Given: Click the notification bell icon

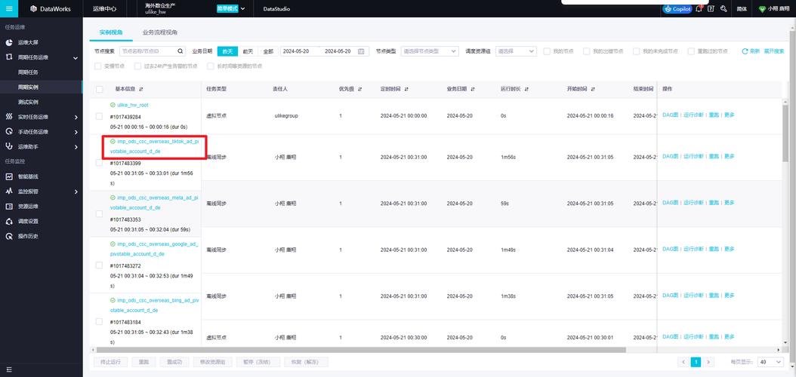Looking at the screenshot, I should [x=699, y=9].
